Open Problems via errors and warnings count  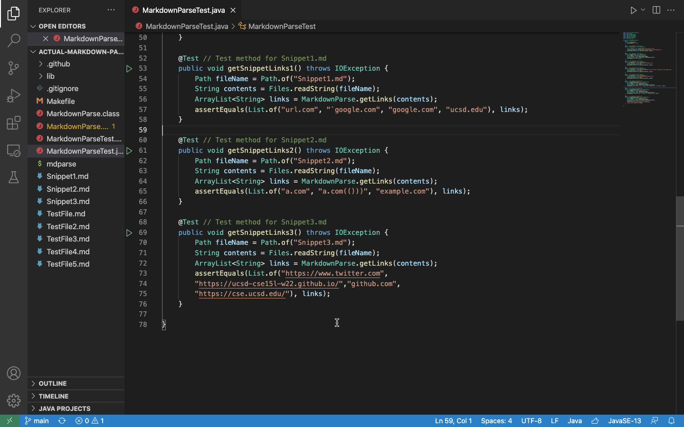[90, 421]
